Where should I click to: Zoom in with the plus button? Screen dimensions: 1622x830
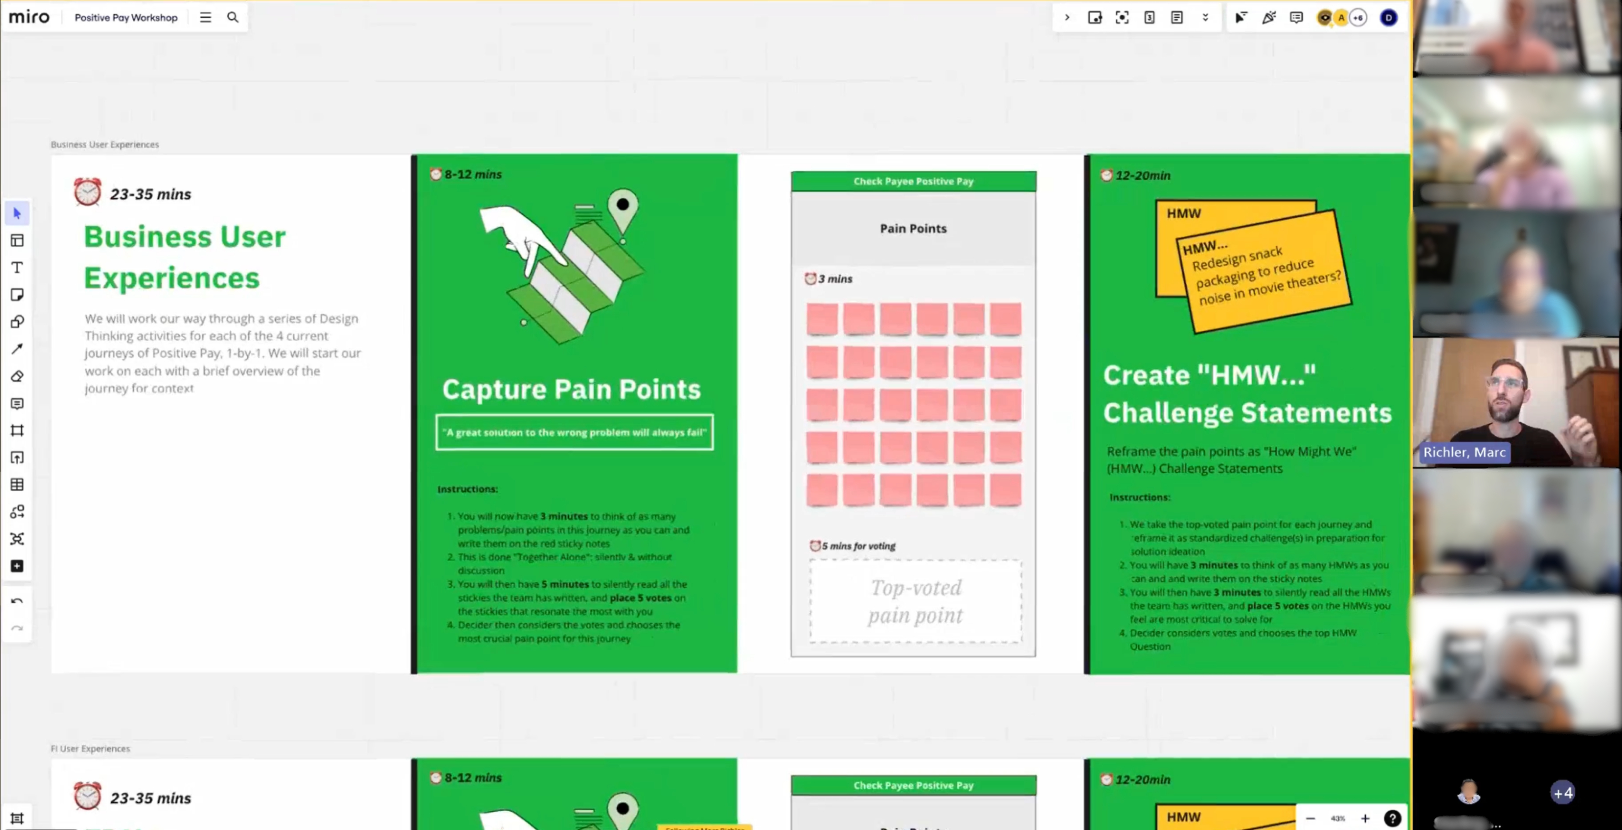coord(1365,818)
